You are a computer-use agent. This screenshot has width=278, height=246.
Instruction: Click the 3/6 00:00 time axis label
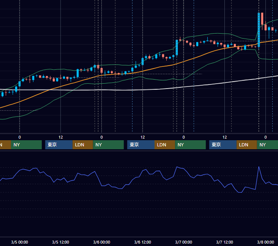(x=101, y=242)
